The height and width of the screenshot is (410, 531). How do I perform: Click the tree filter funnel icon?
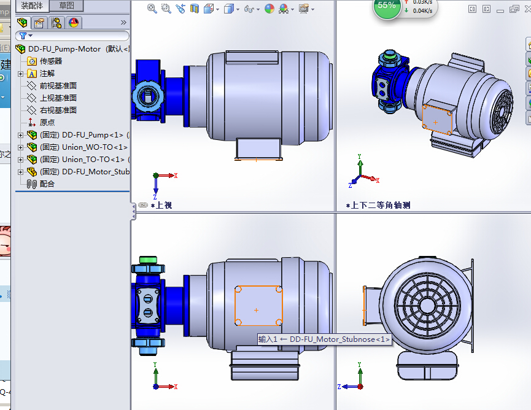(23, 36)
